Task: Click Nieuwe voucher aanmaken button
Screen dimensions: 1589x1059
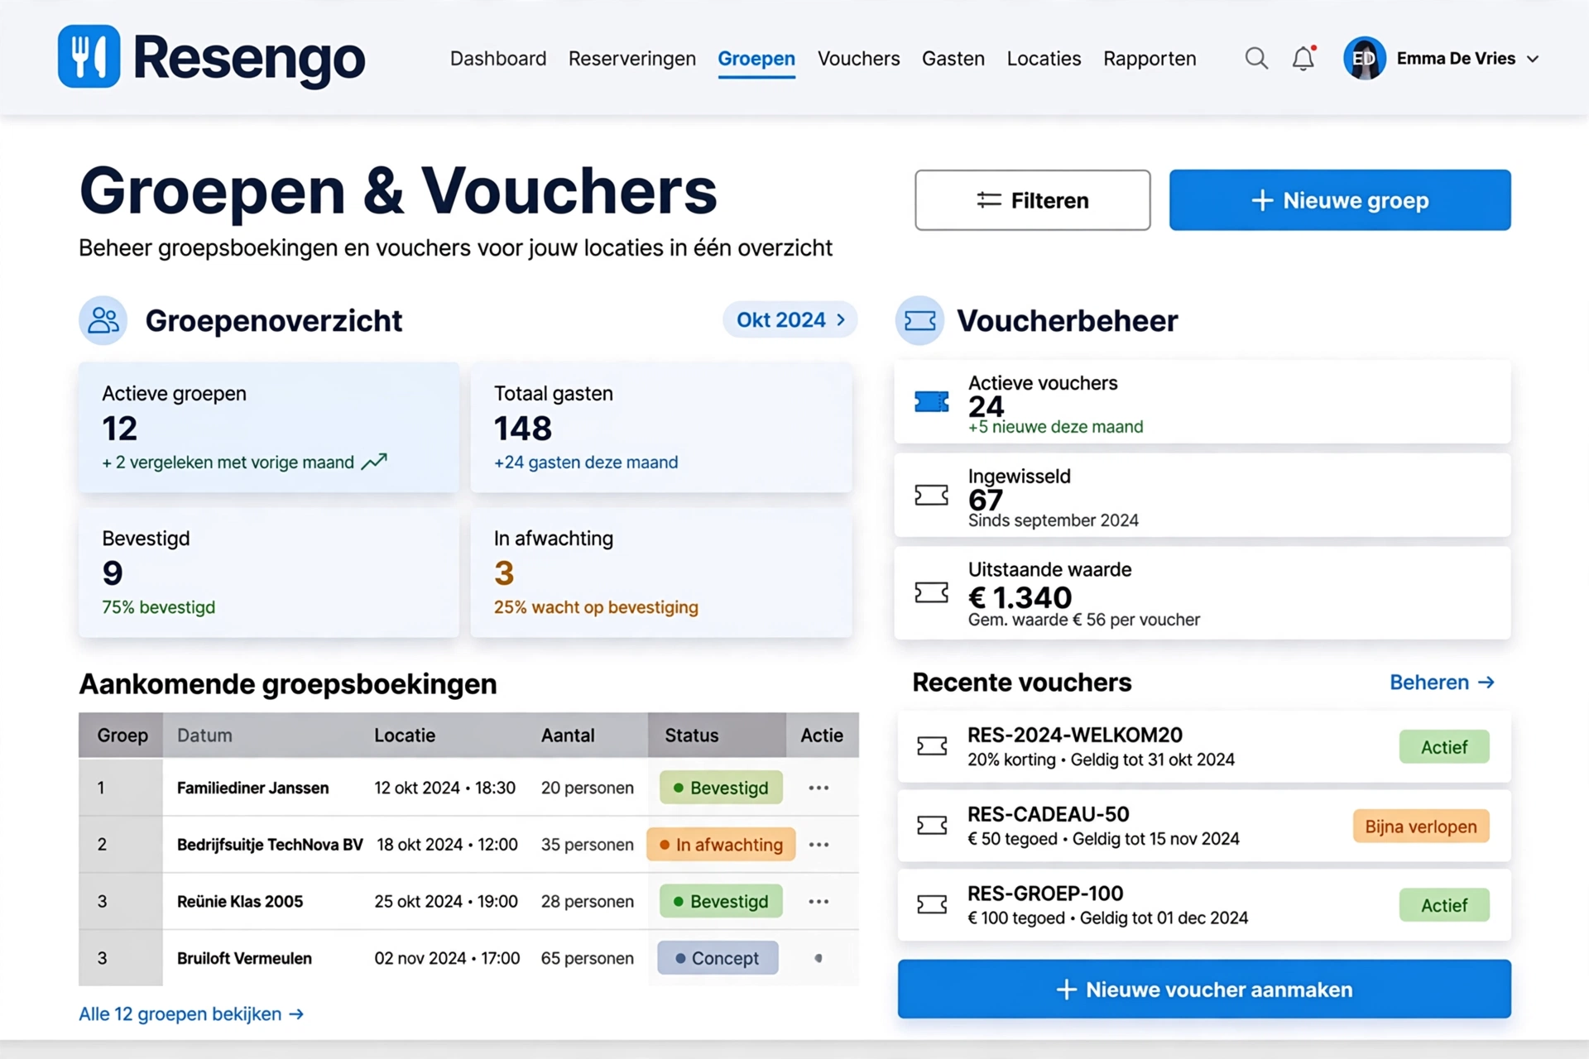Action: (1204, 990)
